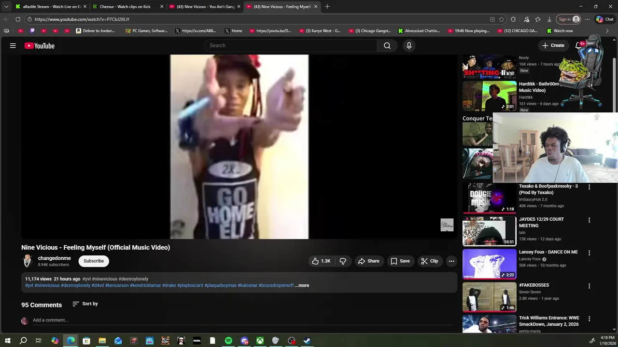Sign in to browser profile
This screenshot has width=618, height=347.
(x=568, y=19)
